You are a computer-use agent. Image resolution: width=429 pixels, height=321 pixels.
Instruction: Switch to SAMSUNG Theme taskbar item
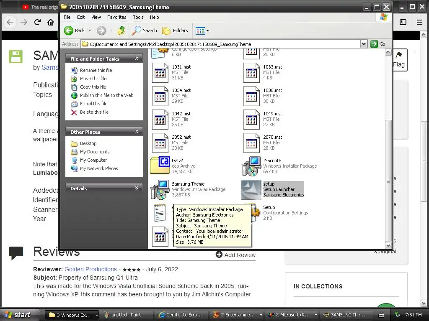[x=346, y=315]
